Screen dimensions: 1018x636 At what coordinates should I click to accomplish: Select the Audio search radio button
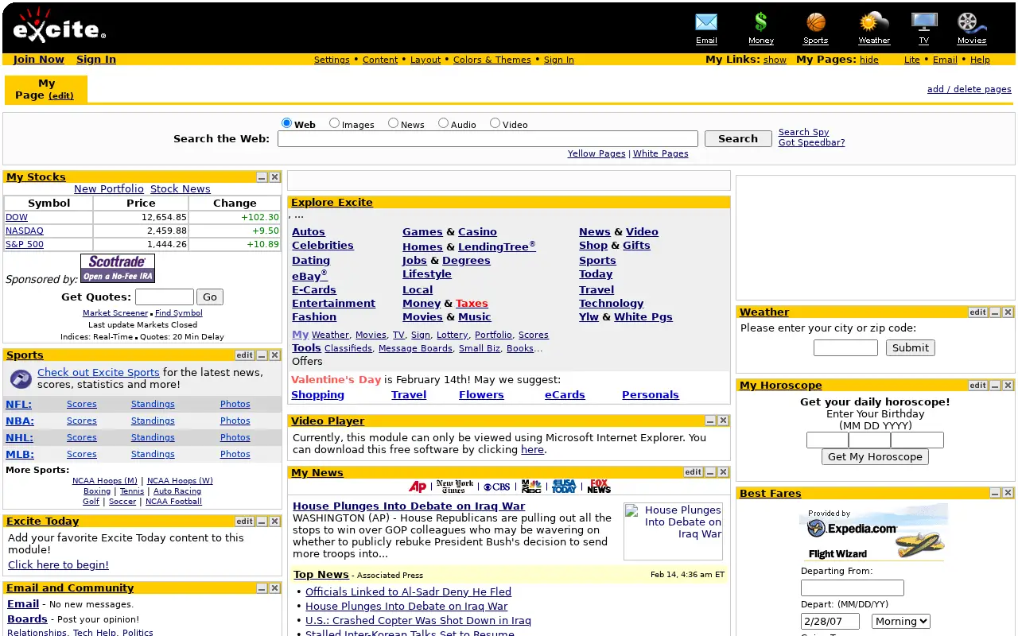[x=444, y=123]
